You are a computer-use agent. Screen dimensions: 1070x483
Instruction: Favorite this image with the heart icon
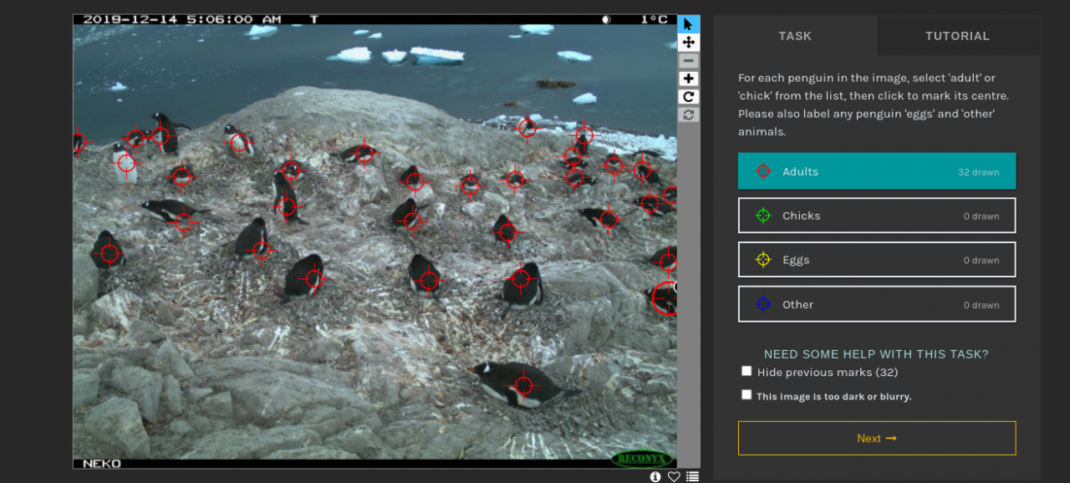click(674, 476)
